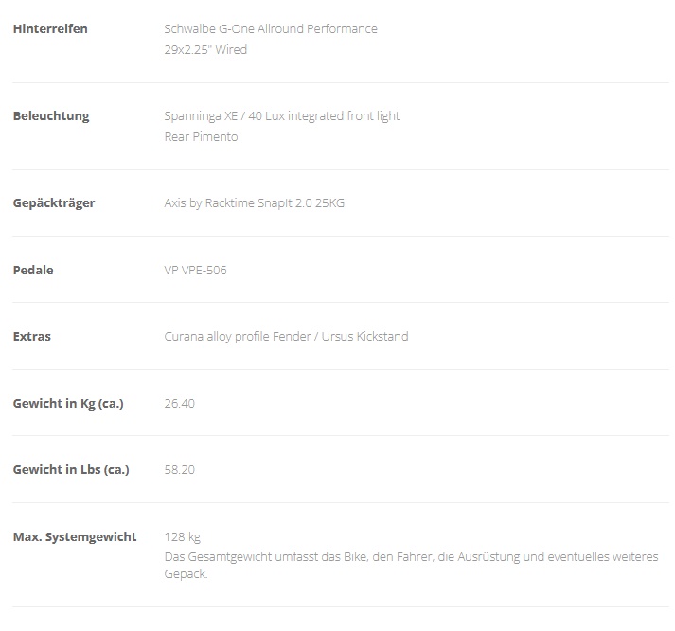Click the Gesamtgewicht description sentence
Viewport: 675px width, 631px height.
[x=411, y=565]
